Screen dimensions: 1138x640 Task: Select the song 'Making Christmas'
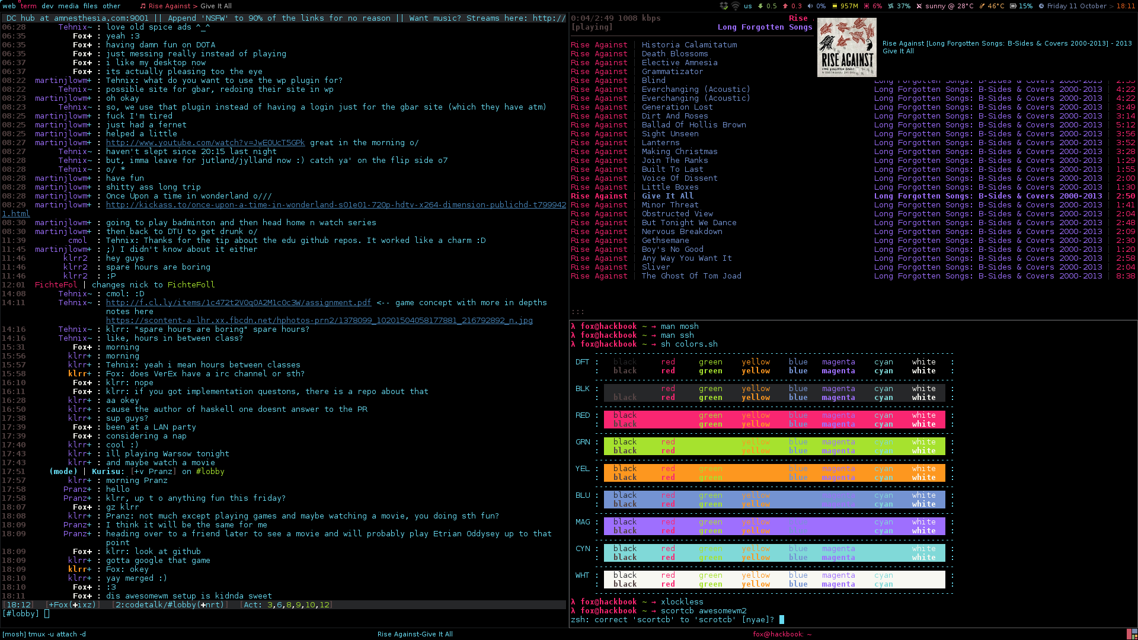(x=679, y=152)
